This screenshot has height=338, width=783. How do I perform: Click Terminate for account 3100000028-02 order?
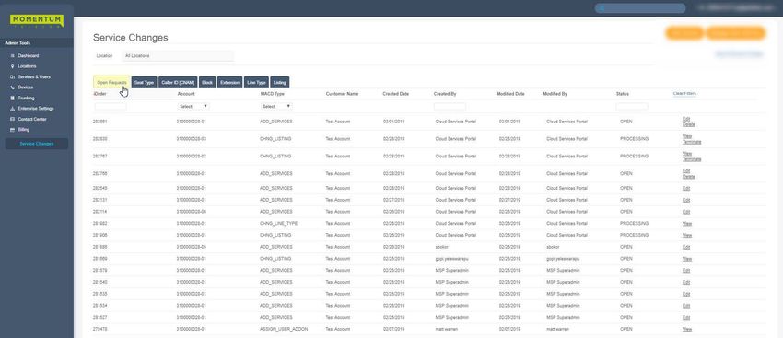pyautogui.click(x=692, y=159)
